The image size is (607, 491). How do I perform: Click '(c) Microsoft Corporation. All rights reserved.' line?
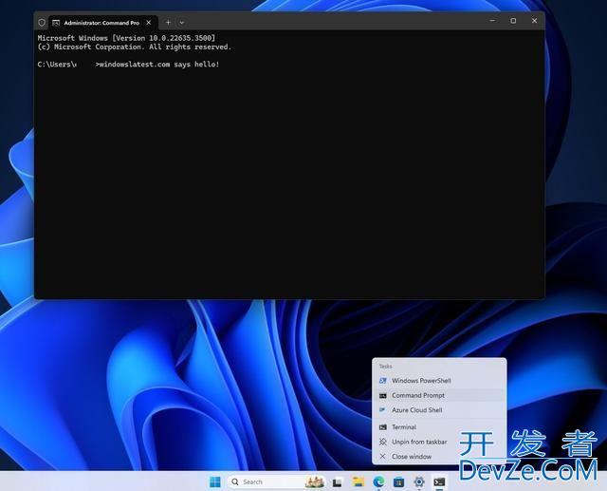(x=135, y=47)
